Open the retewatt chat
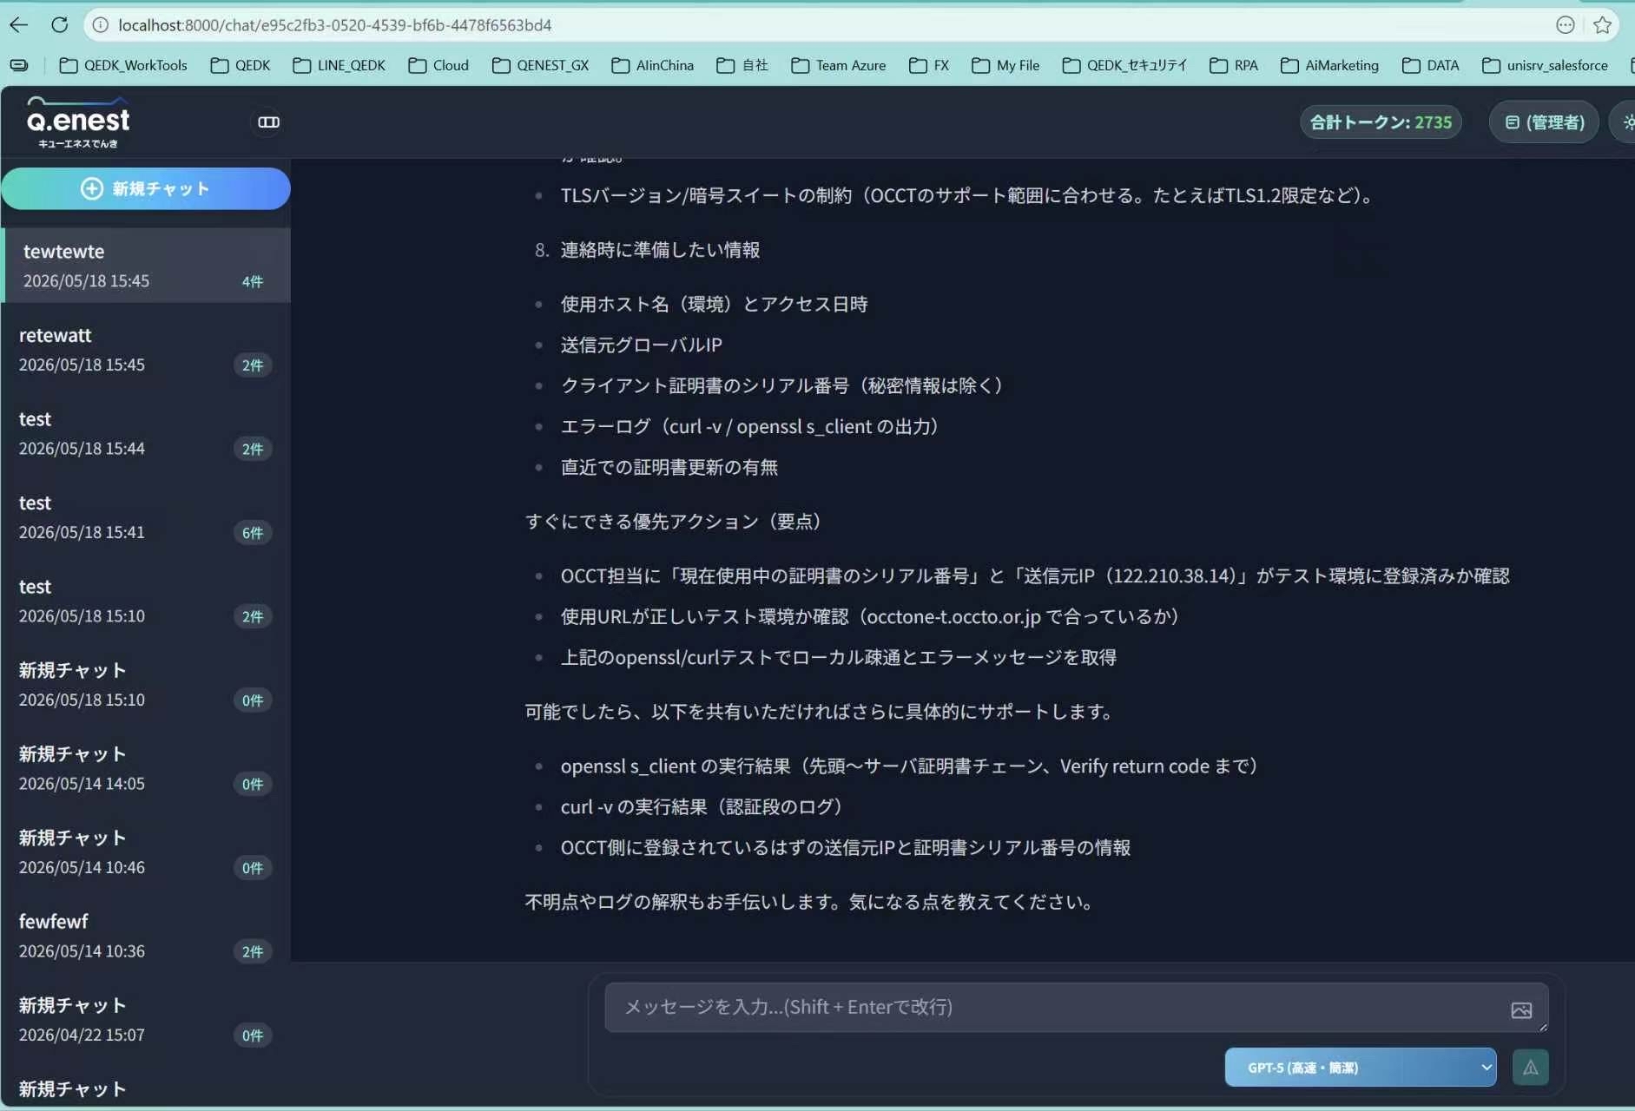Viewport: 1635px width, 1111px height. (146, 349)
